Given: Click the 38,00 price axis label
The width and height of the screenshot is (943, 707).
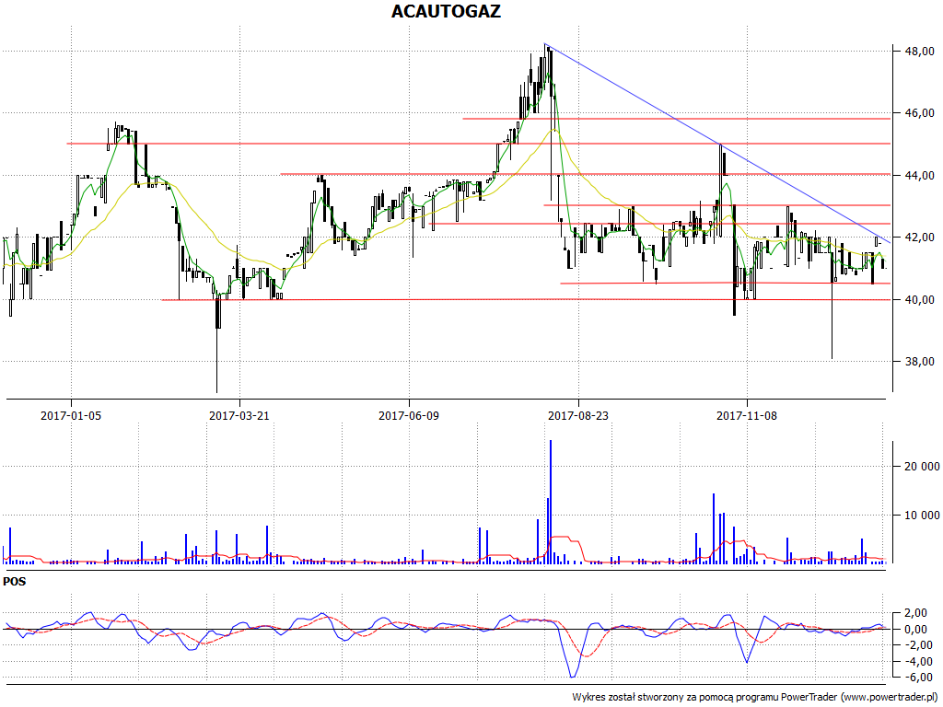Looking at the screenshot, I should tap(920, 362).
